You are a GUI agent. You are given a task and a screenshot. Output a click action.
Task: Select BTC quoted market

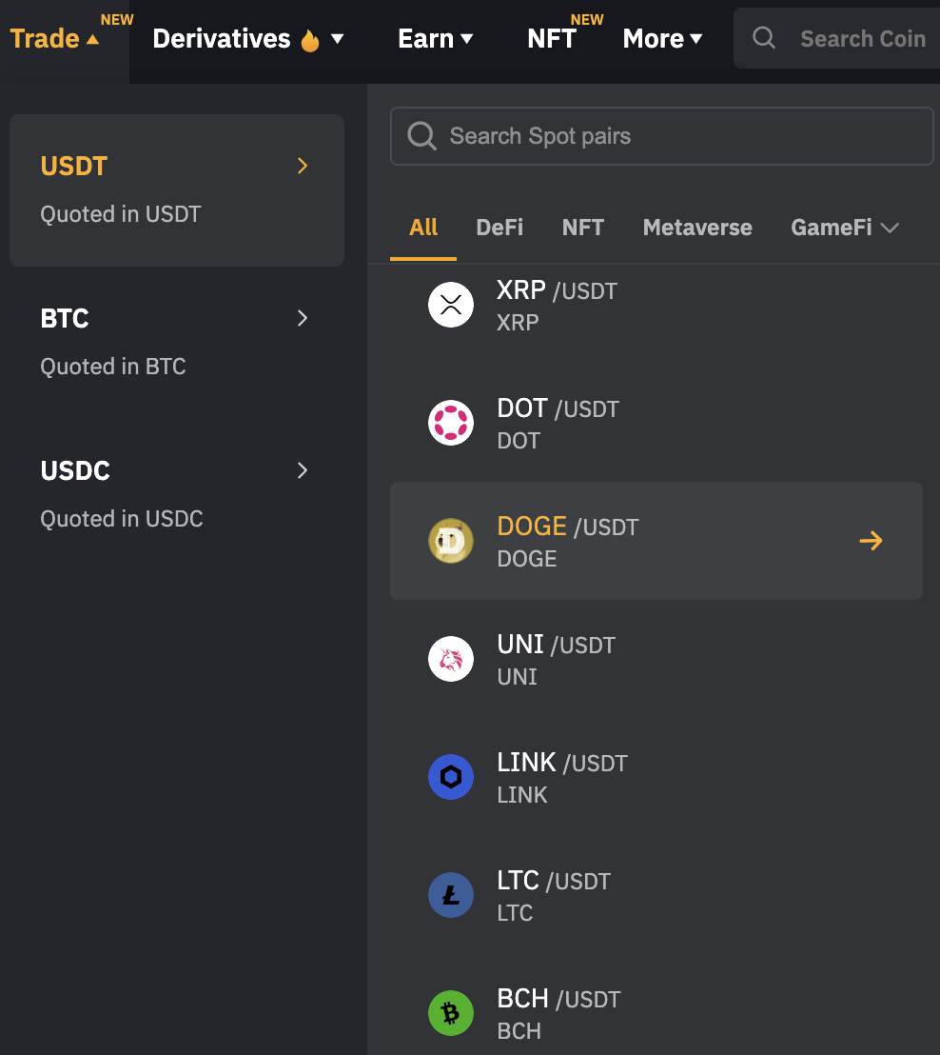[x=177, y=343]
